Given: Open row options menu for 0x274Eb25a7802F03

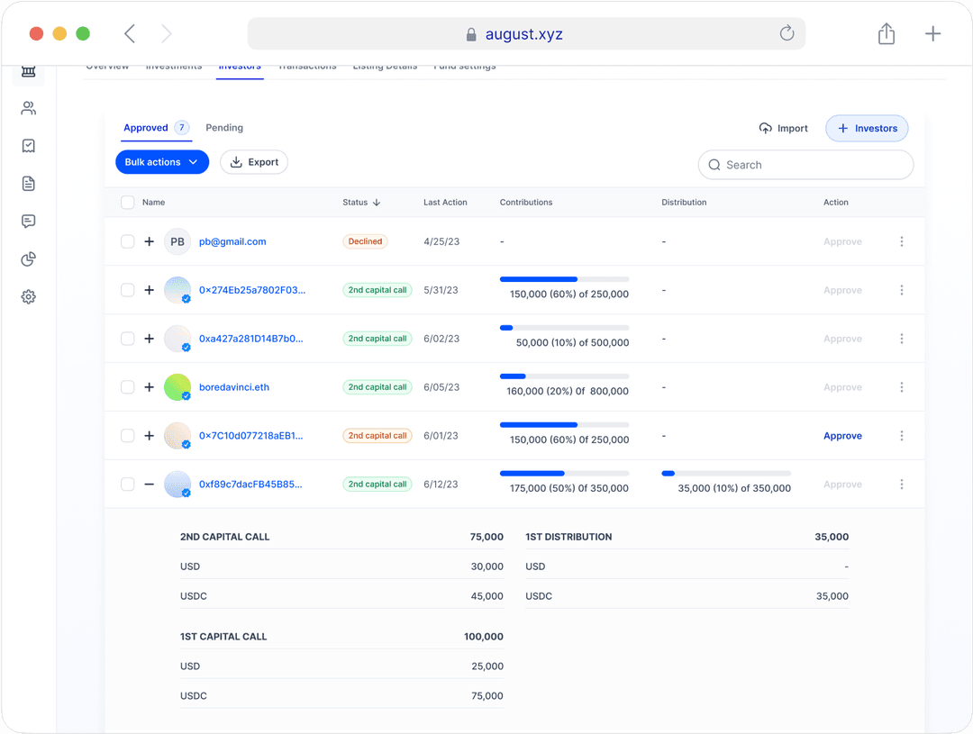Looking at the screenshot, I should tap(902, 290).
